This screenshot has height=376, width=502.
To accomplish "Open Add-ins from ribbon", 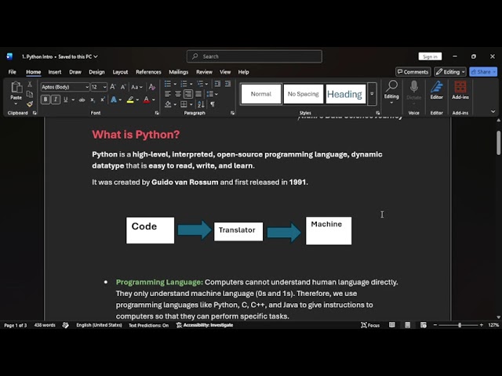I will pyautogui.click(x=460, y=90).
